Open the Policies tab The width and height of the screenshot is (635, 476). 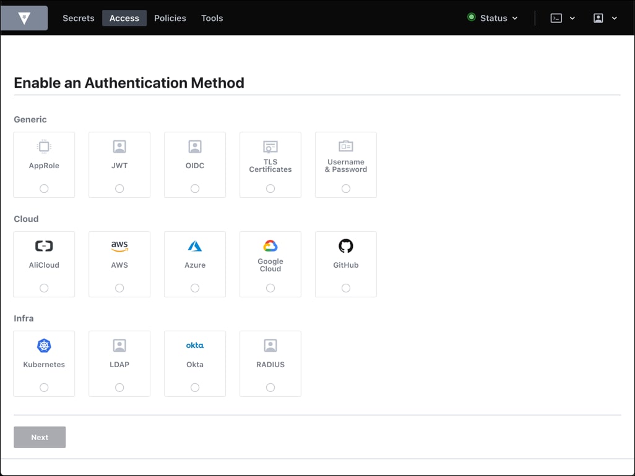click(170, 18)
